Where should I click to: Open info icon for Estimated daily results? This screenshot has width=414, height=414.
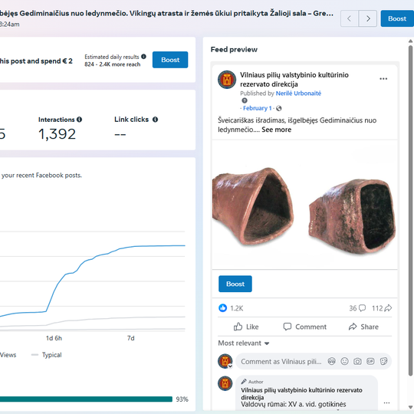143,57
